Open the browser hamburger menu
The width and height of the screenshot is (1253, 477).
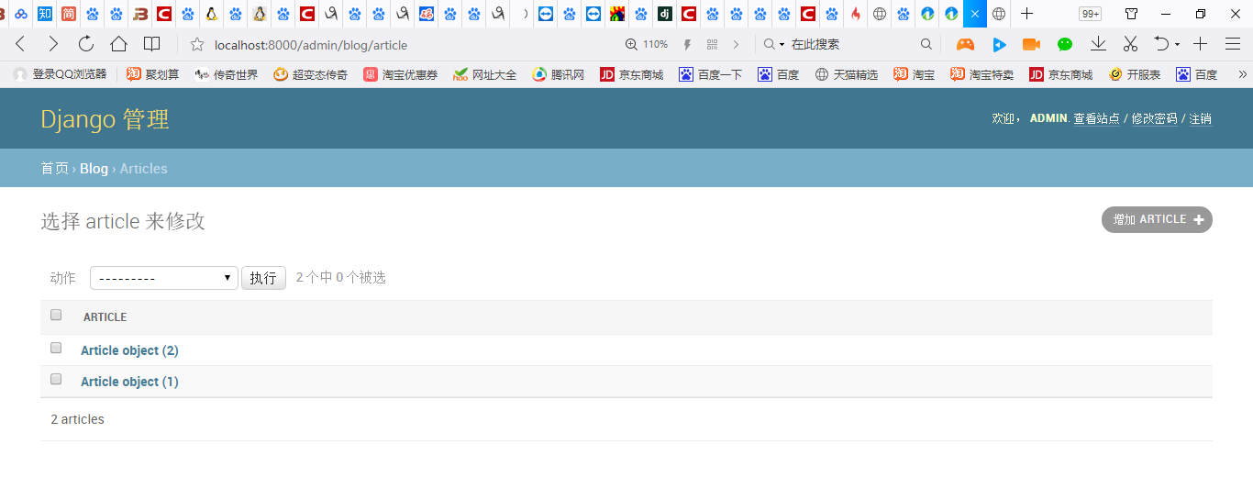pos(1233,44)
